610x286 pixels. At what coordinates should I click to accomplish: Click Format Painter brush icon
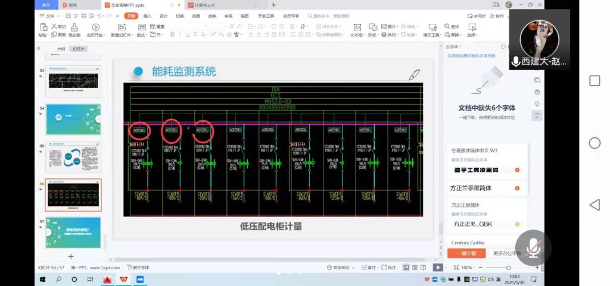pyautogui.click(x=74, y=27)
